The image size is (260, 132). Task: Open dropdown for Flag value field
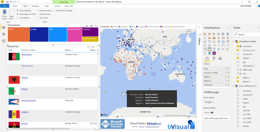(226, 69)
